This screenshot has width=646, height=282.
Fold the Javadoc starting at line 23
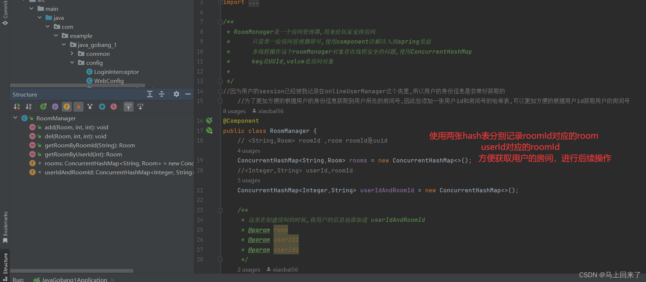(221, 210)
